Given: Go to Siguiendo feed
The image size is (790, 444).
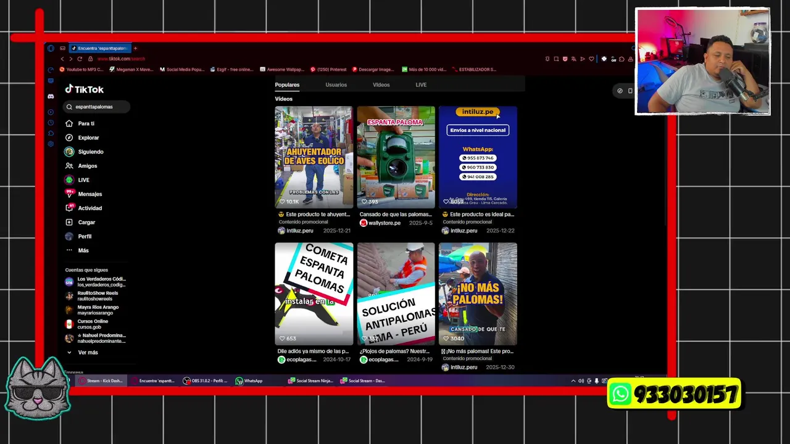Looking at the screenshot, I should pos(84,152).
